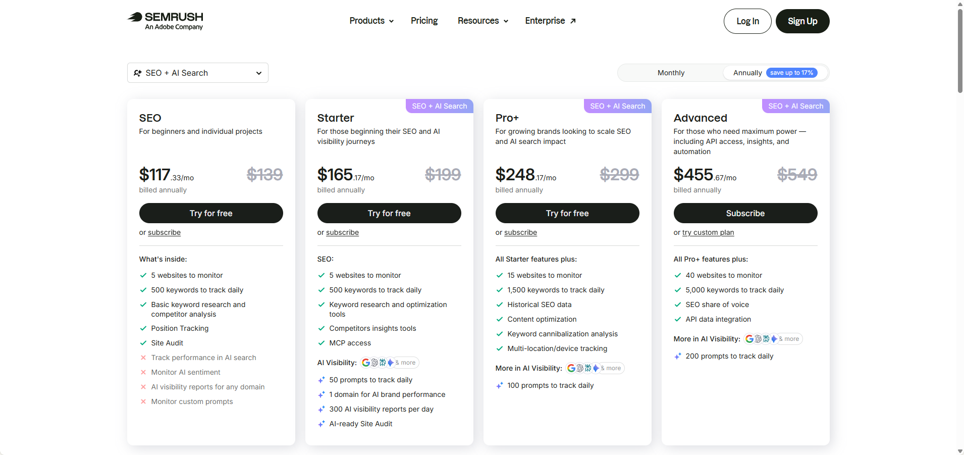Screen dimensions: 964x455
Task: Click 'SEO share of voice' text
Action: click(717, 305)
